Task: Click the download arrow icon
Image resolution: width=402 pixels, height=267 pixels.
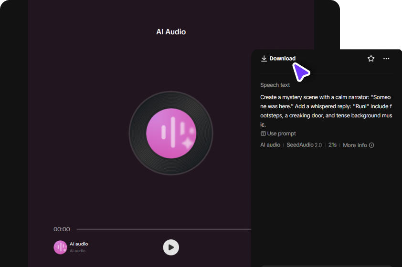Action: [x=264, y=59]
